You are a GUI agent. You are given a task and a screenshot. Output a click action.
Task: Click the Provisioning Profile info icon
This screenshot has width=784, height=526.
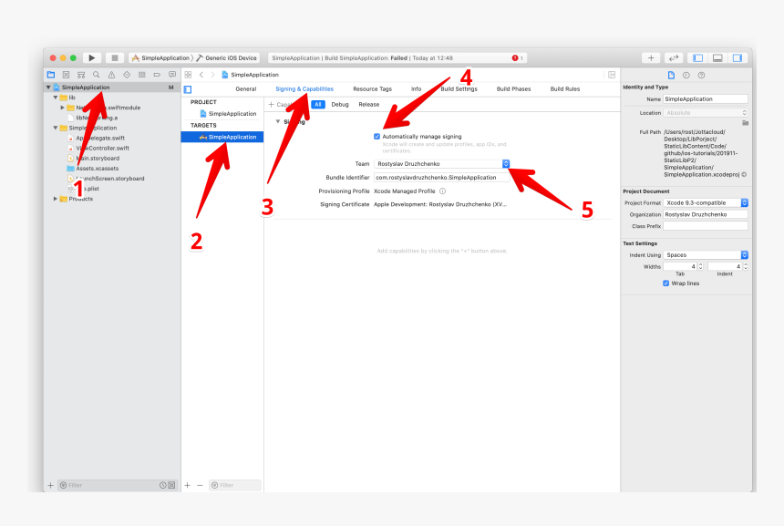click(x=442, y=191)
